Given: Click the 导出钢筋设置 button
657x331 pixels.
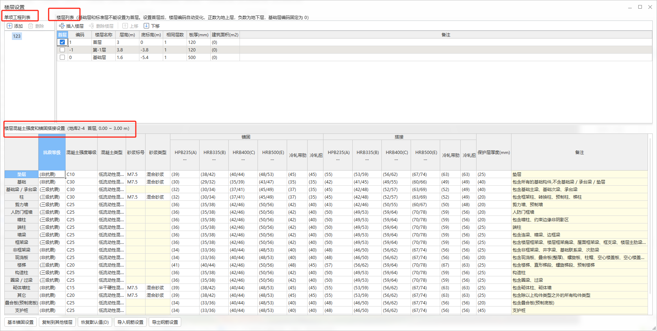Looking at the screenshot, I should click(x=165, y=322).
